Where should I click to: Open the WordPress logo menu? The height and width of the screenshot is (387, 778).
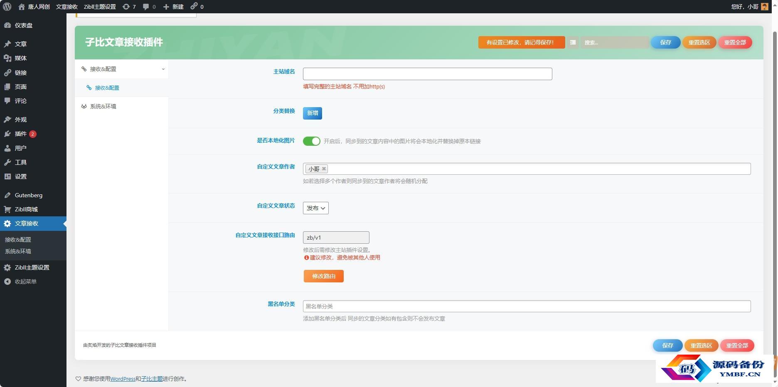click(7, 7)
